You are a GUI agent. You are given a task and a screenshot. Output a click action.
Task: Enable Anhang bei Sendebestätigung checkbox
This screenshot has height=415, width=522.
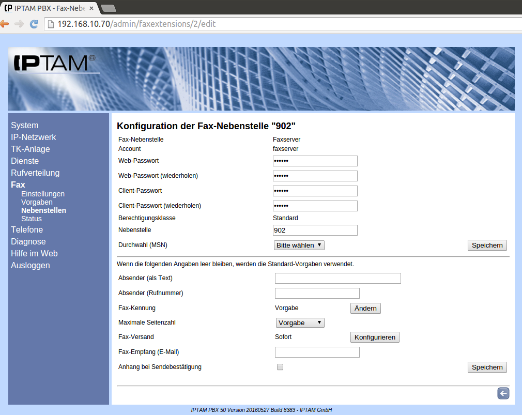280,367
